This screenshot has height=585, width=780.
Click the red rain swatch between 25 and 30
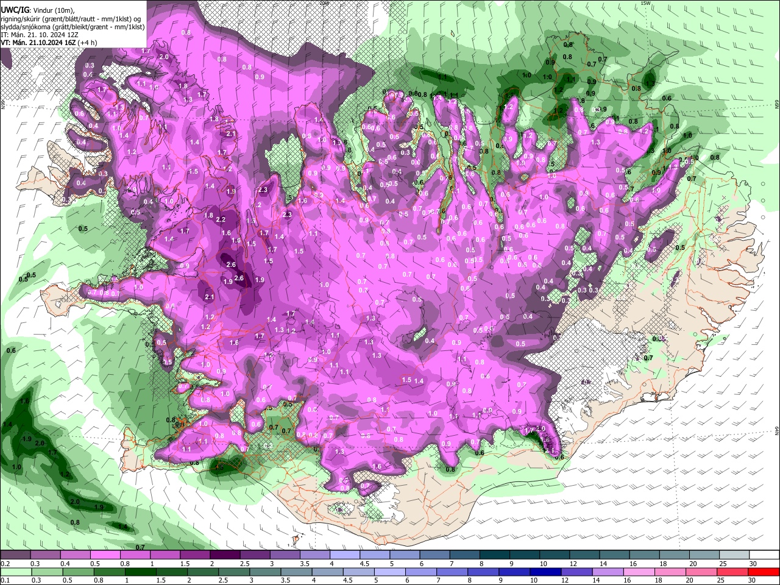(732, 572)
